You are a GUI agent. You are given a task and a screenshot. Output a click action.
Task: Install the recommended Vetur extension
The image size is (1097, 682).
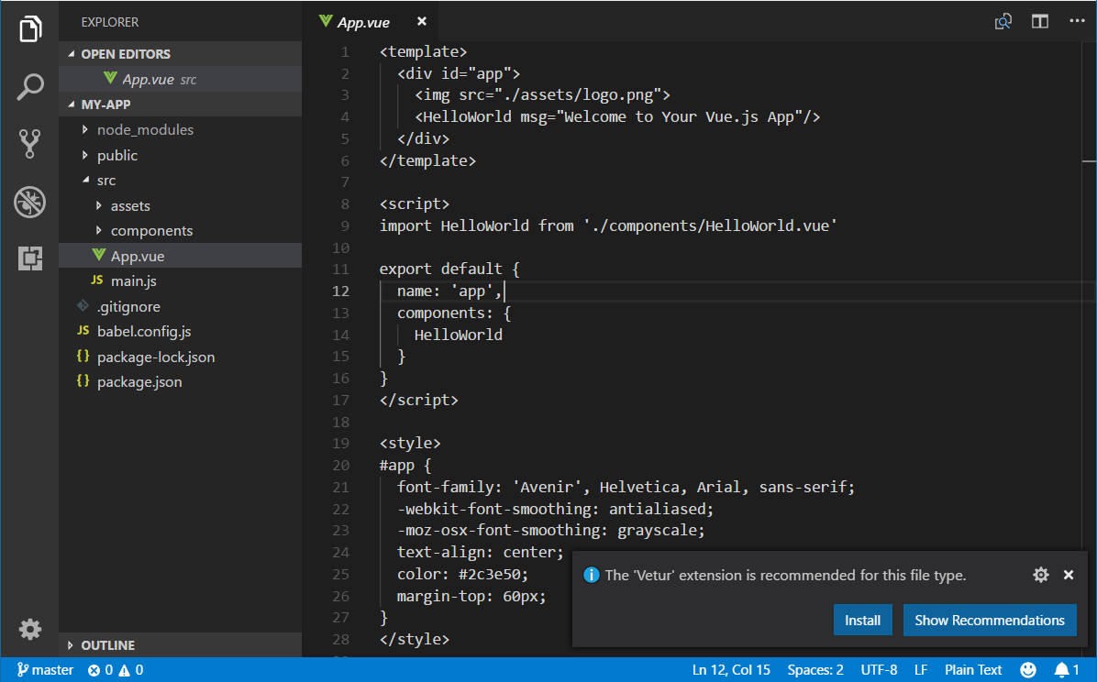pyautogui.click(x=862, y=621)
